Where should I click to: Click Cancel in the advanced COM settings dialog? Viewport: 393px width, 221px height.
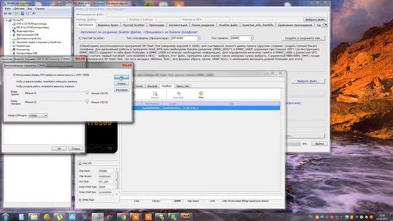(122, 83)
